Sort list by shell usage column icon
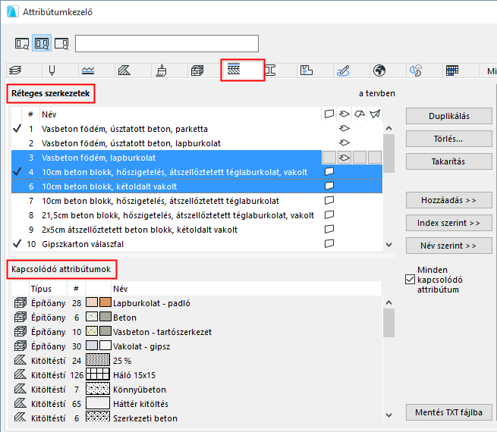 tap(375, 114)
